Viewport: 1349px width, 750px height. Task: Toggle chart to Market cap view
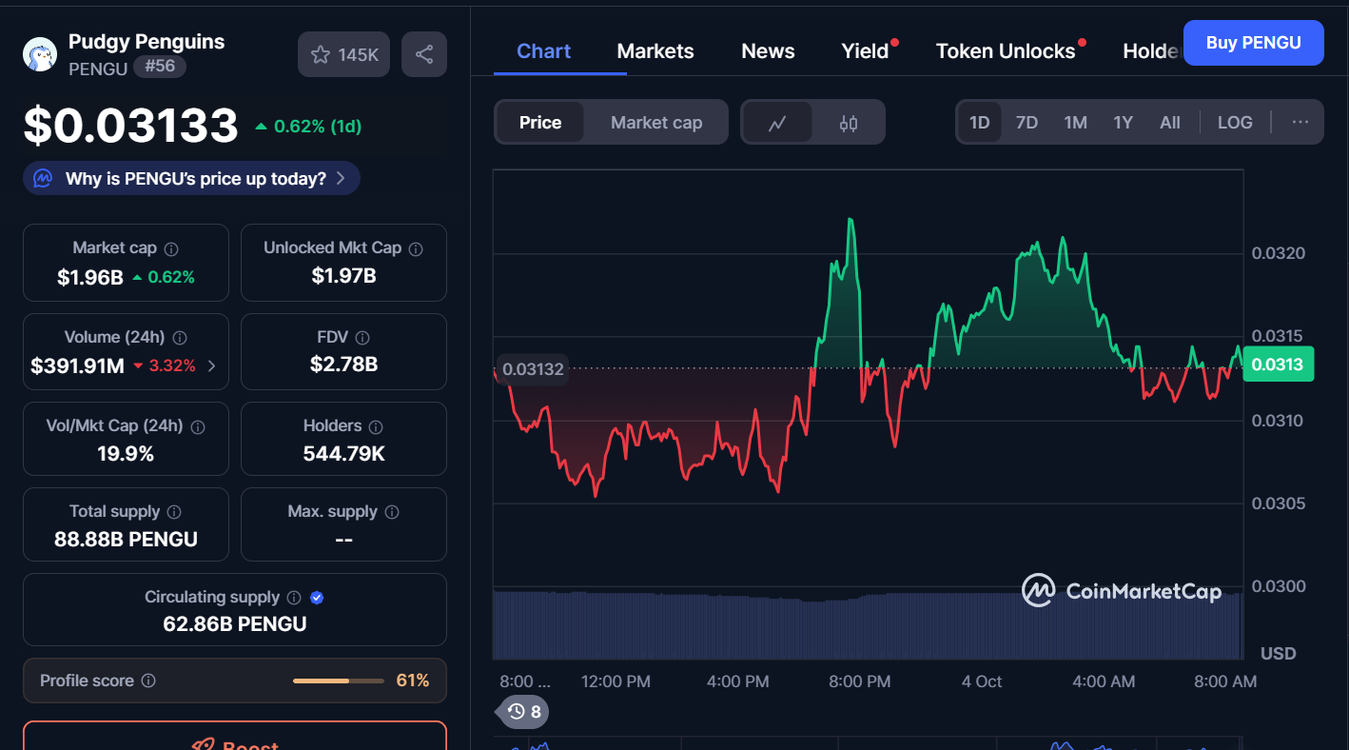656,123
